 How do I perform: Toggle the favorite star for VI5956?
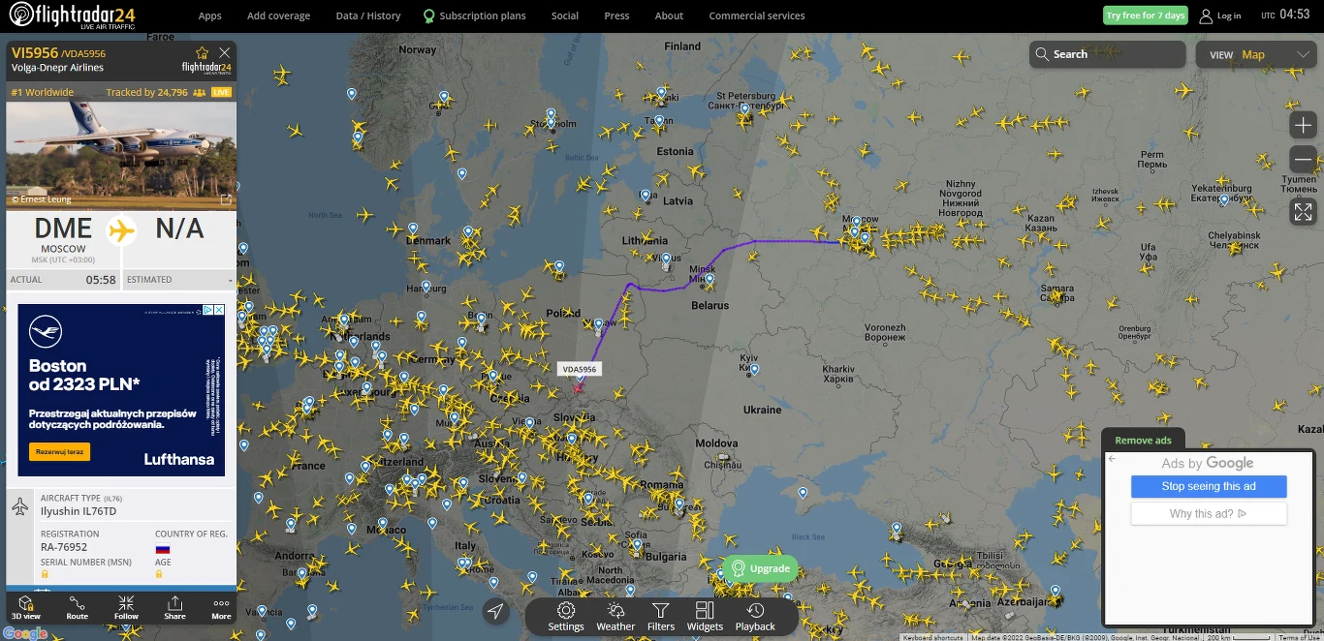[x=202, y=52]
